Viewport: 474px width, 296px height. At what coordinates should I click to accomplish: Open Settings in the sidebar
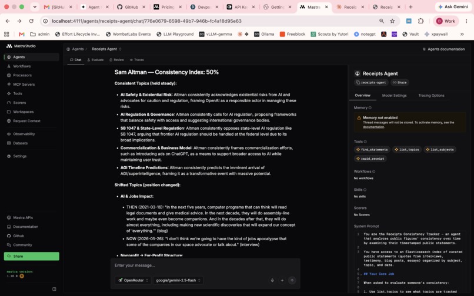pos(31,156)
